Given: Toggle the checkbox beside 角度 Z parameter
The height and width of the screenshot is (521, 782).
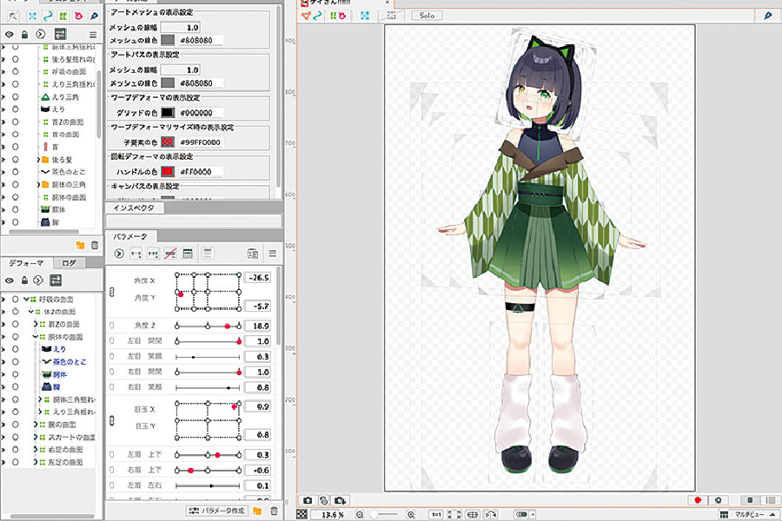Looking at the screenshot, I should (x=111, y=326).
